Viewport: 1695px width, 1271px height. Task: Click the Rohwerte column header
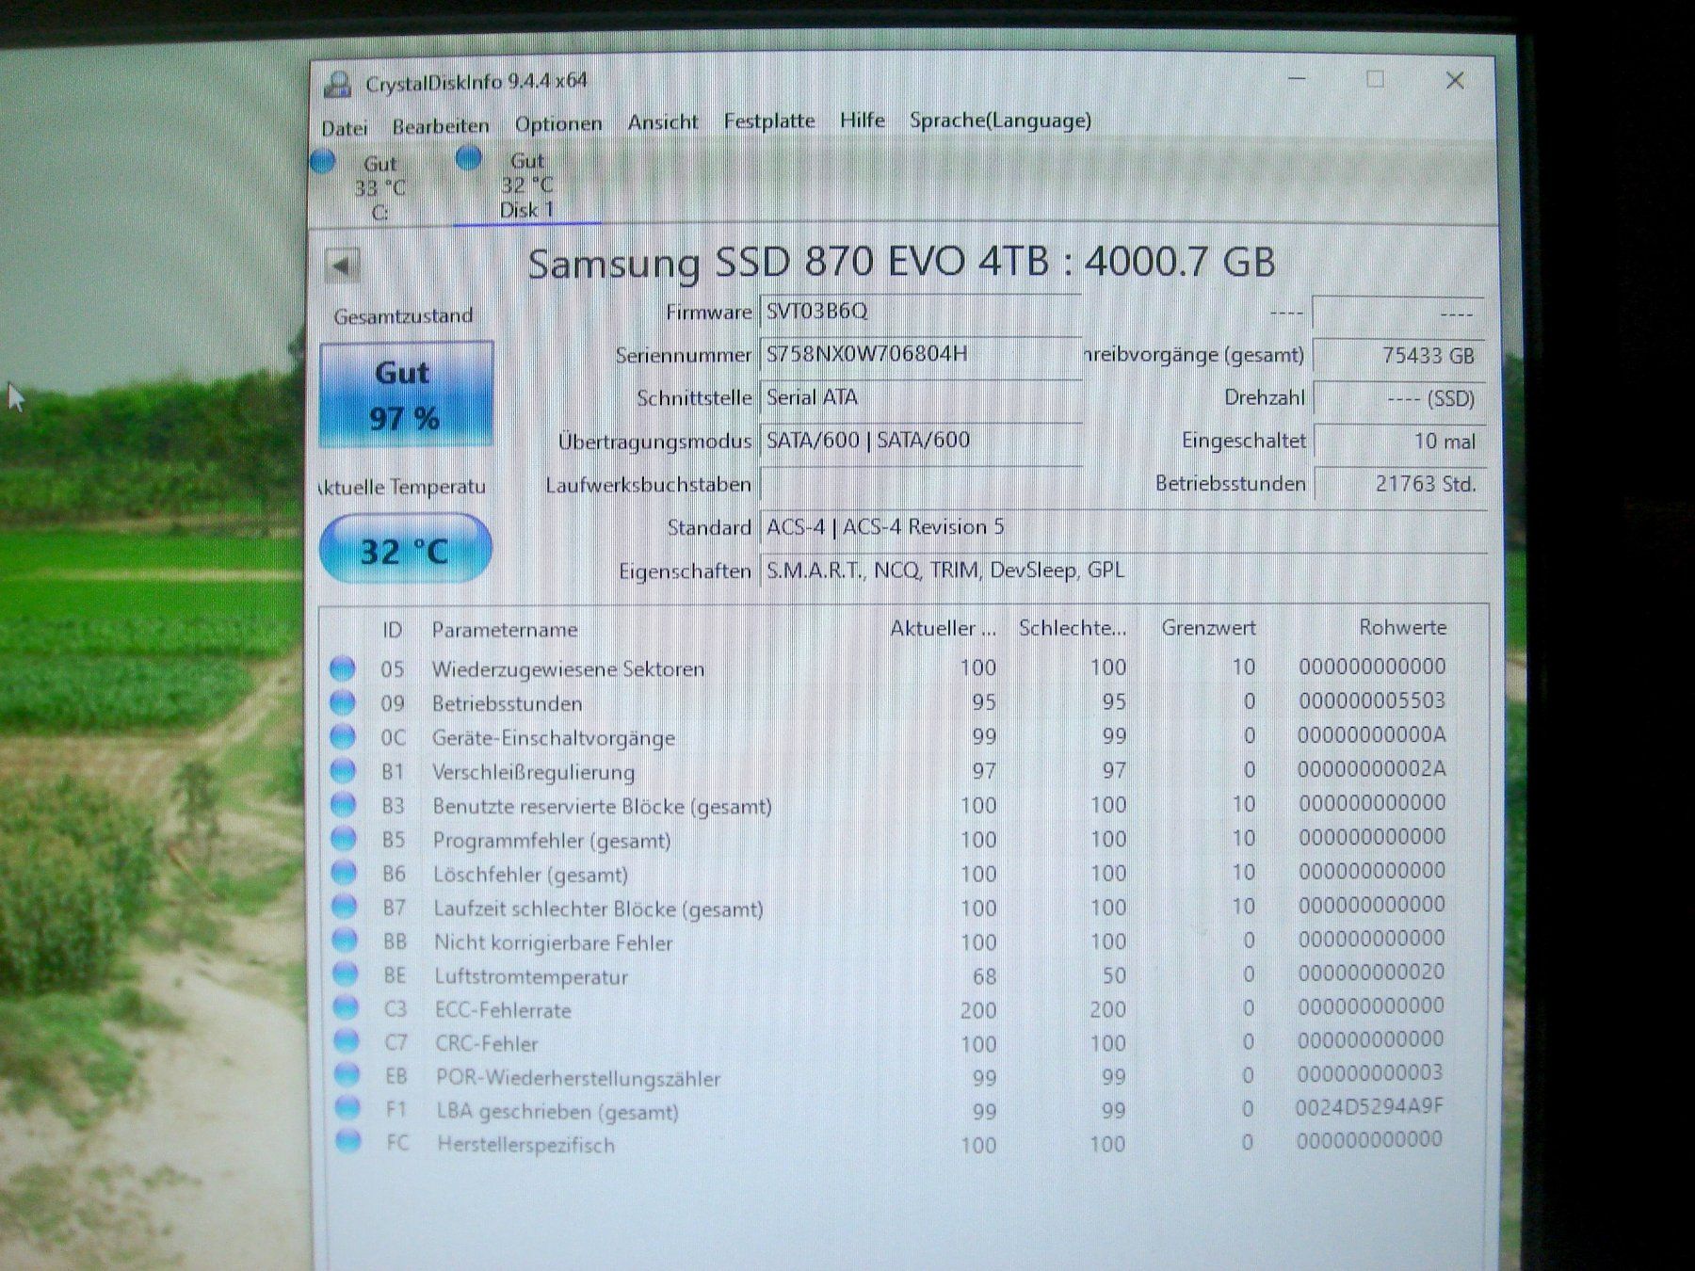pos(1402,627)
